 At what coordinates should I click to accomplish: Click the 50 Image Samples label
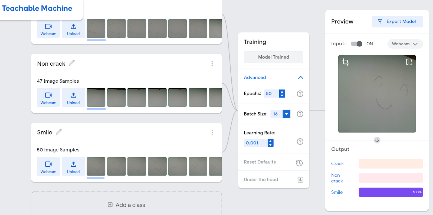pyautogui.click(x=58, y=150)
